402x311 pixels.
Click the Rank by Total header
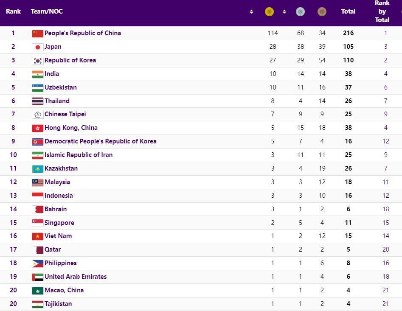(382, 11)
